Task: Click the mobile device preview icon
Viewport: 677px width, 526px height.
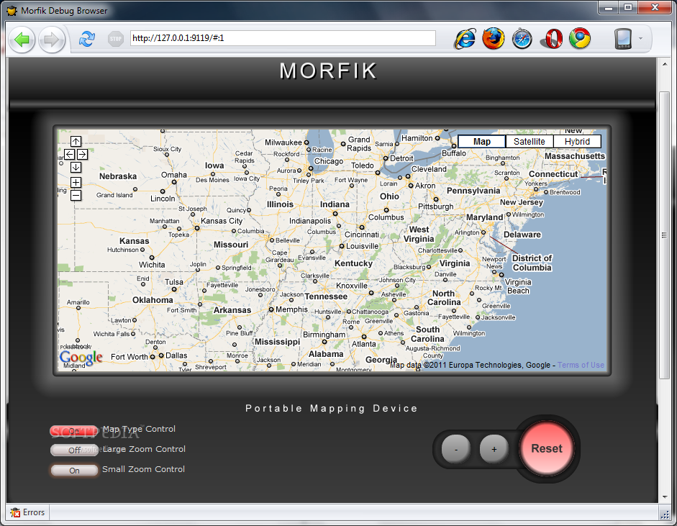Action: click(x=623, y=38)
